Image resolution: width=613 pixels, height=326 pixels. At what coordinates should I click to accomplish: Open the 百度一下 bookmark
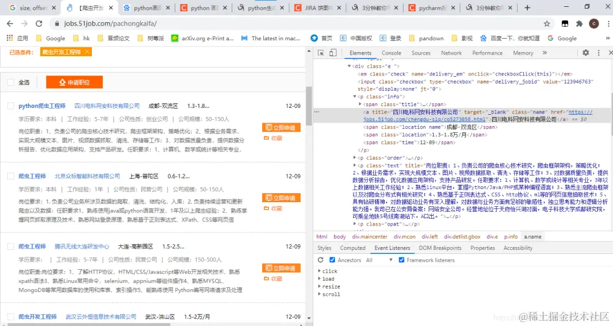(x=509, y=38)
